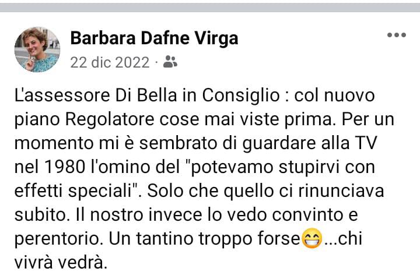420x279 pixels.
Task: Open the three-dots post options menu
Action: pyautogui.click(x=397, y=35)
